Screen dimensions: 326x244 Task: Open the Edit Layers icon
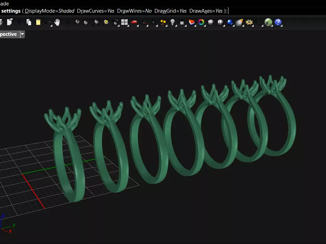coord(192,22)
